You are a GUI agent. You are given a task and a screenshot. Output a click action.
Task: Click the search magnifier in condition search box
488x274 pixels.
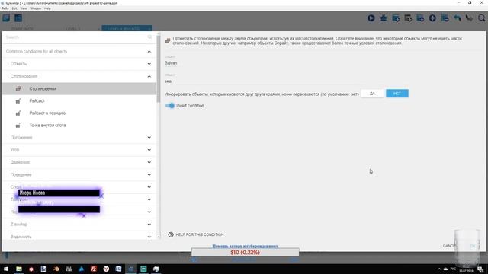point(149,37)
